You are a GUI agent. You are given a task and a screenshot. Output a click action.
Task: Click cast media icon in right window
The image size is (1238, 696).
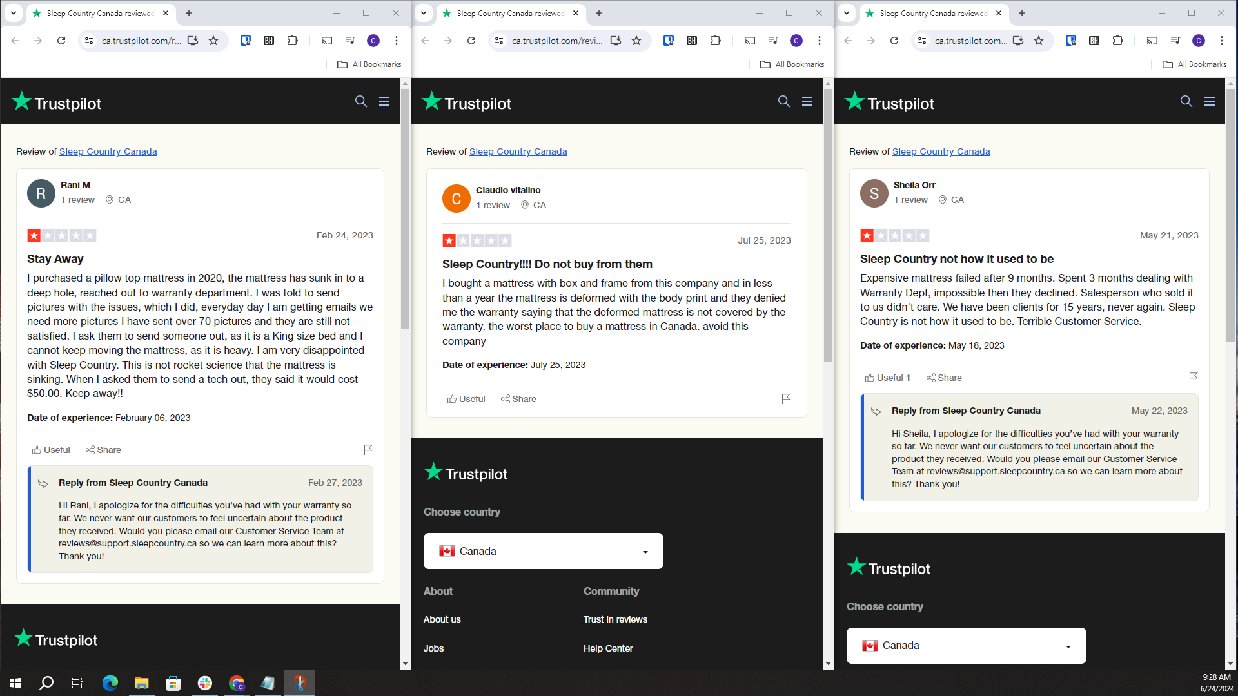pos(1152,41)
